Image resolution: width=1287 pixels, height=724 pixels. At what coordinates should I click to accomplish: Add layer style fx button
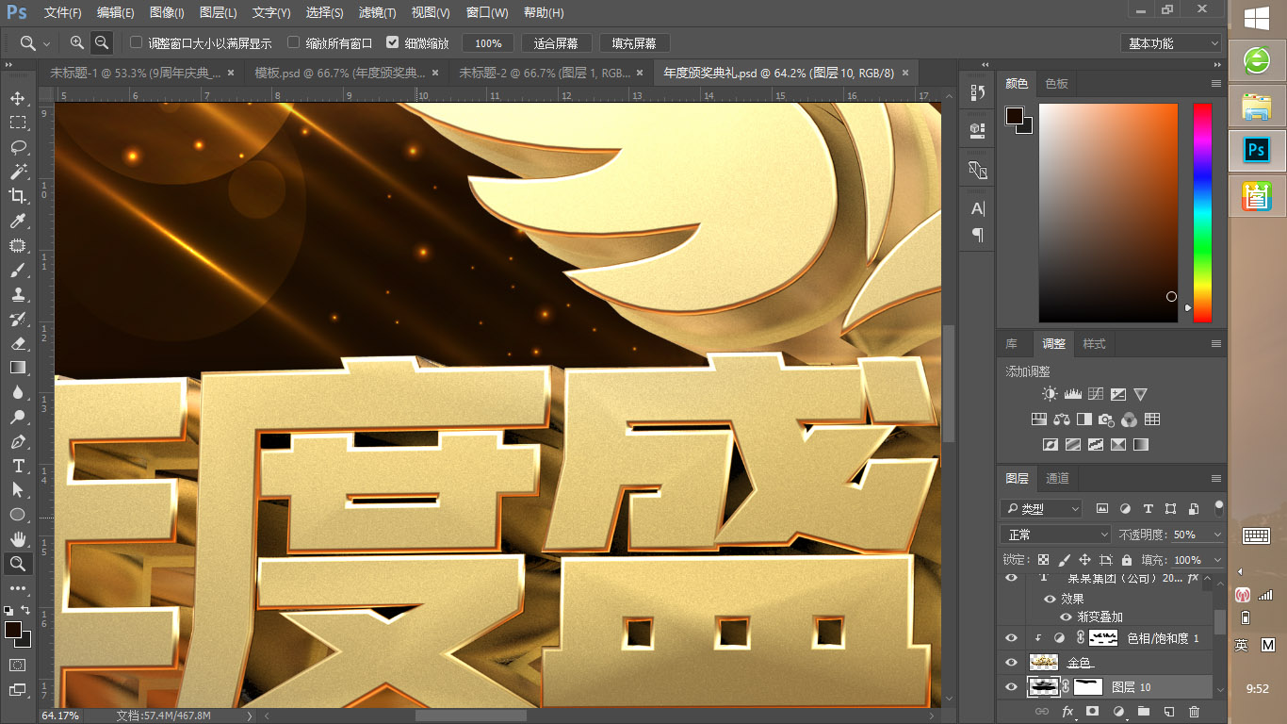click(1067, 712)
